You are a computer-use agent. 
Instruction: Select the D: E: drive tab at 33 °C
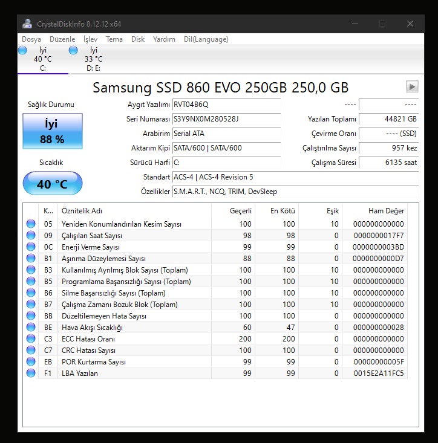point(93,59)
